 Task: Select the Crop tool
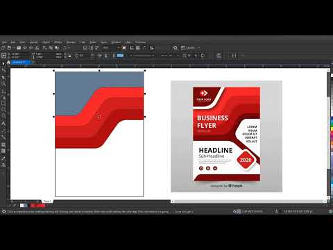tap(3, 77)
